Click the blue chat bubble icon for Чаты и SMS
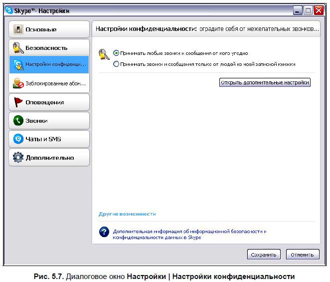 point(18,139)
